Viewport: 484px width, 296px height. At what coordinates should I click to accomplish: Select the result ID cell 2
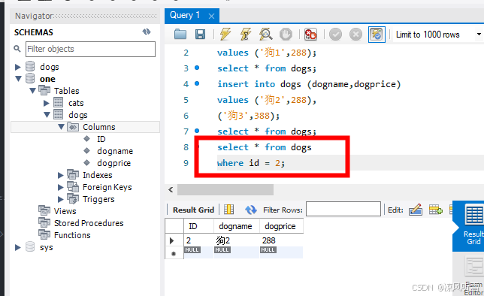pyautogui.click(x=198, y=240)
